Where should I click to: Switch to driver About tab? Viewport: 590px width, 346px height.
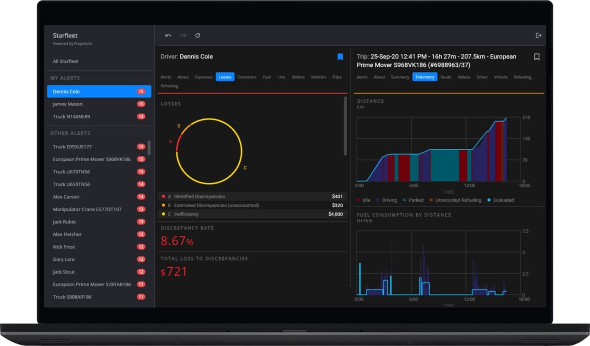pyautogui.click(x=183, y=77)
